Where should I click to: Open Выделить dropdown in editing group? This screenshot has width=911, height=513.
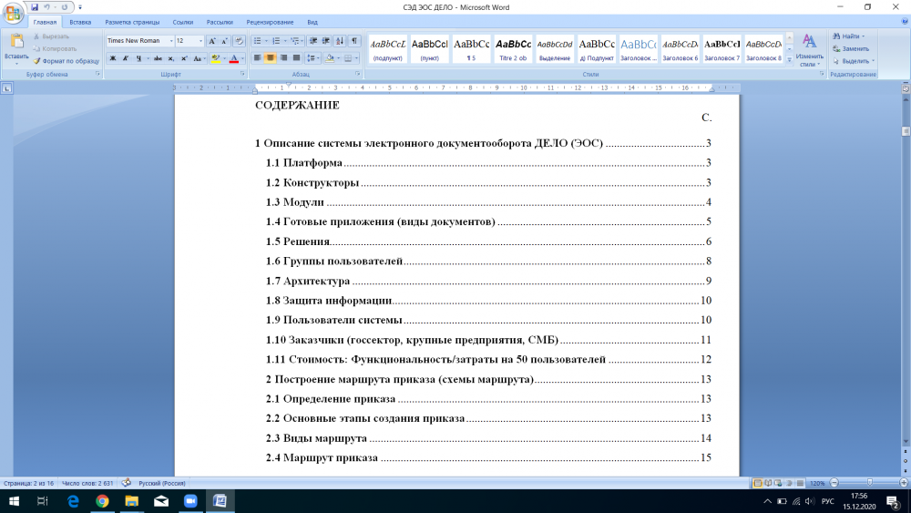[x=854, y=61]
